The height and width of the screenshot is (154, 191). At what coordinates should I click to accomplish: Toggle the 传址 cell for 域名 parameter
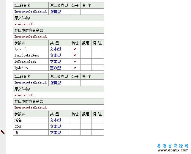click(x=75, y=120)
